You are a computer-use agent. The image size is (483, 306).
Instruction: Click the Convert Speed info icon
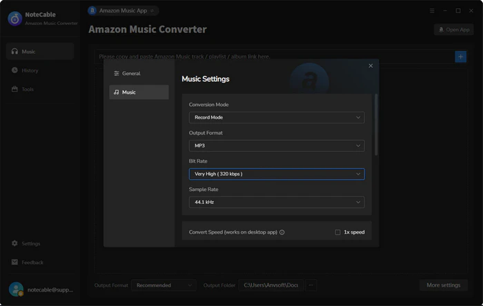(x=282, y=232)
